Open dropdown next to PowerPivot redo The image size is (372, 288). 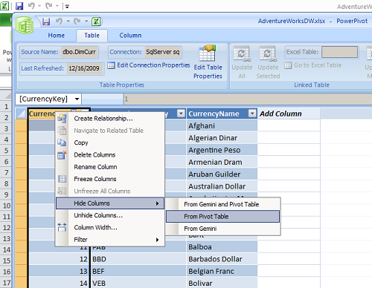pyautogui.click(x=86, y=22)
